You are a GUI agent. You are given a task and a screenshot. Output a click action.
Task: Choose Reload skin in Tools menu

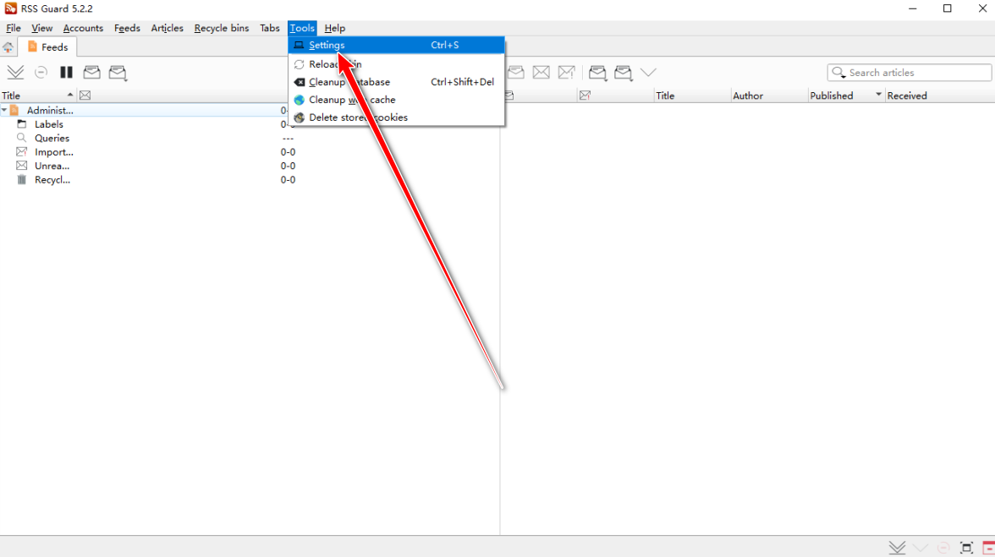click(397, 64)
